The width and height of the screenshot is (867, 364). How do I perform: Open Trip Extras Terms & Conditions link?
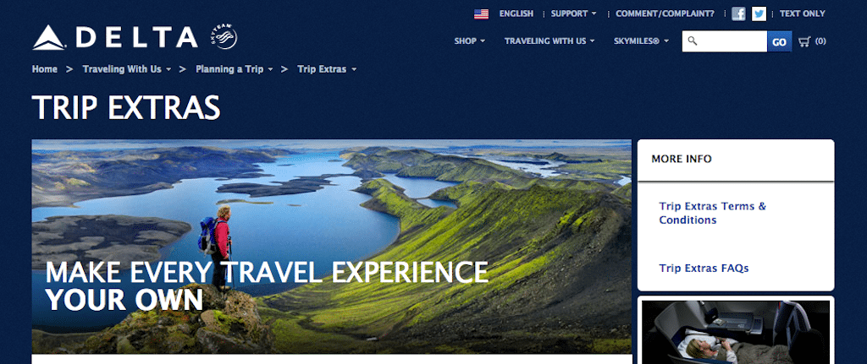point(713,213)
